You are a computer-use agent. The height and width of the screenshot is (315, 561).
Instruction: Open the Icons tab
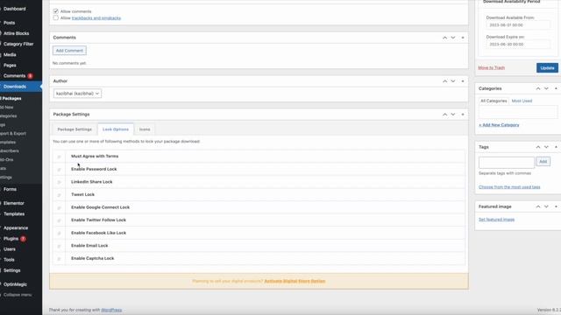coord(145,129)
